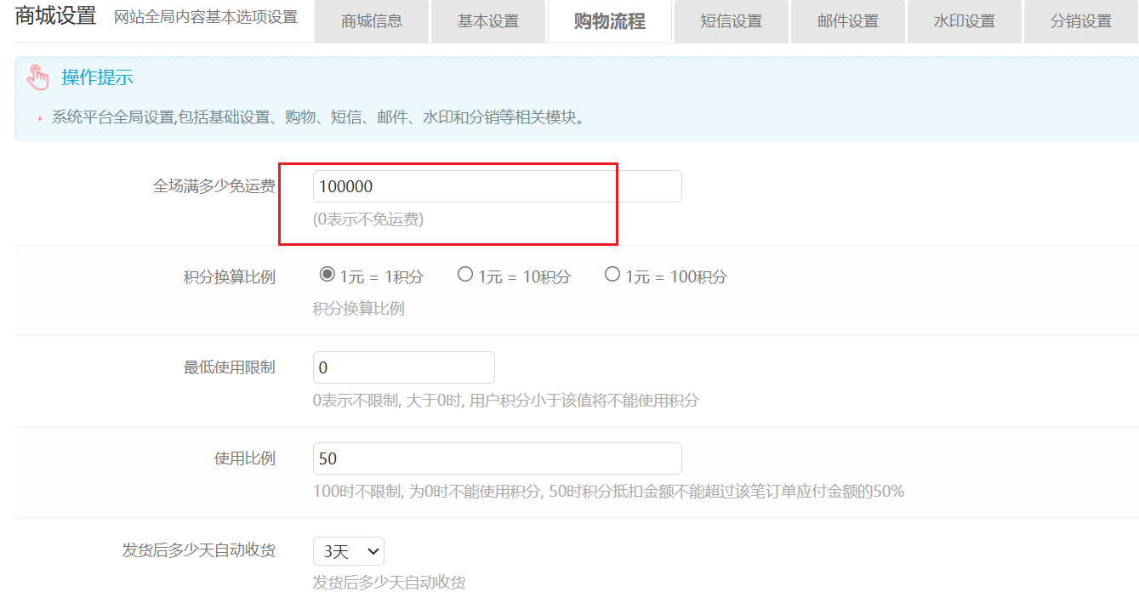1139x592 pixels.
Task: Select the 1元 = 1积分 radio option
Action: tap(327, 275)
